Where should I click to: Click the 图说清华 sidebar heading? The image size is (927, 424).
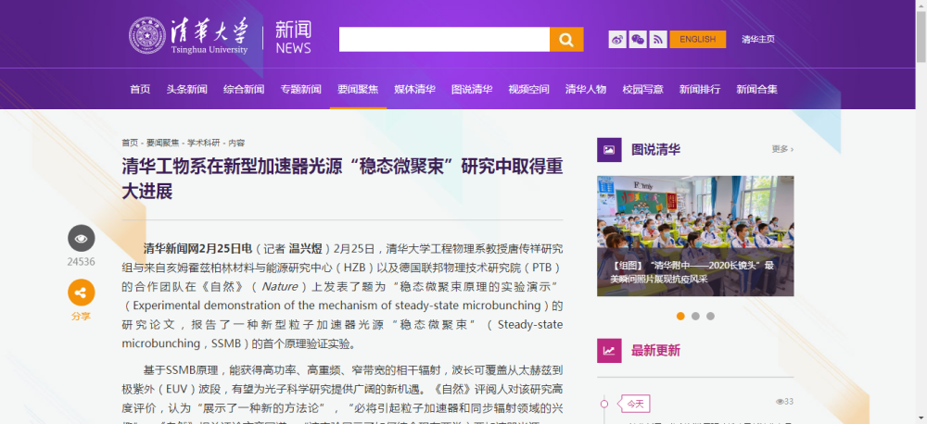pyautogui.click(x=655, y=149)
